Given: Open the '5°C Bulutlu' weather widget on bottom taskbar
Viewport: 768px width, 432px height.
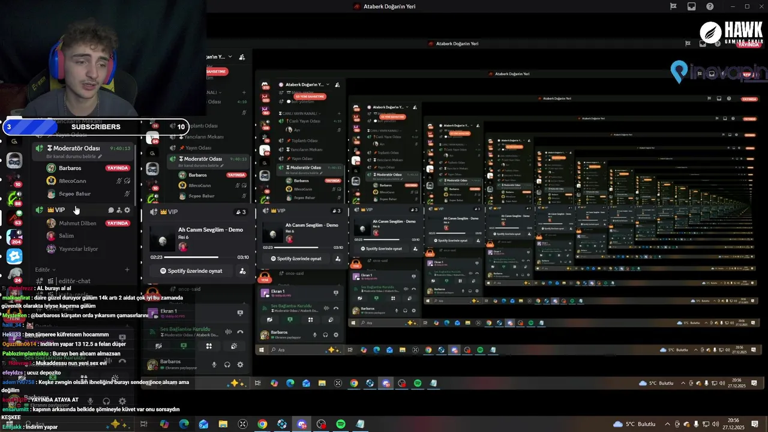Looking at the screenshot, I should coord(635,424).
